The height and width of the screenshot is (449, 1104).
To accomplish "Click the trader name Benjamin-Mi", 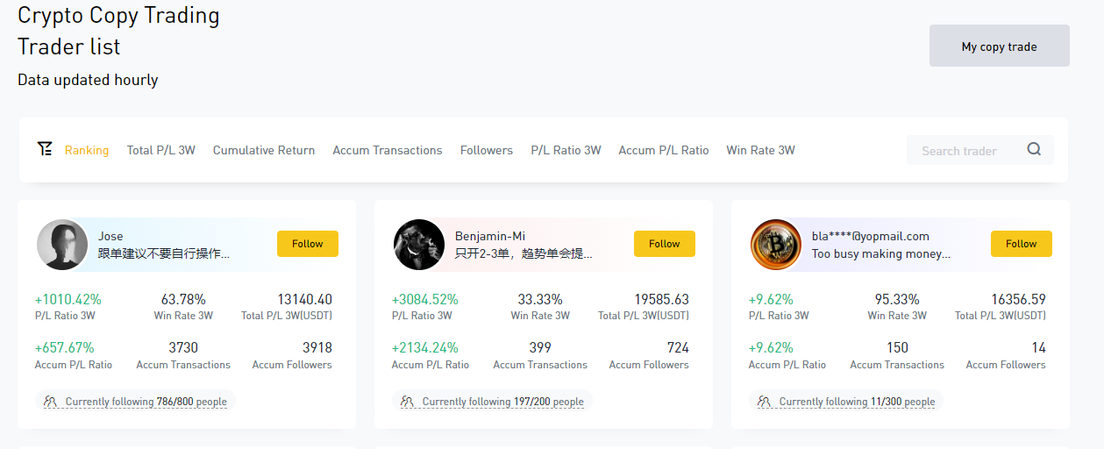I will click(490, 236).
